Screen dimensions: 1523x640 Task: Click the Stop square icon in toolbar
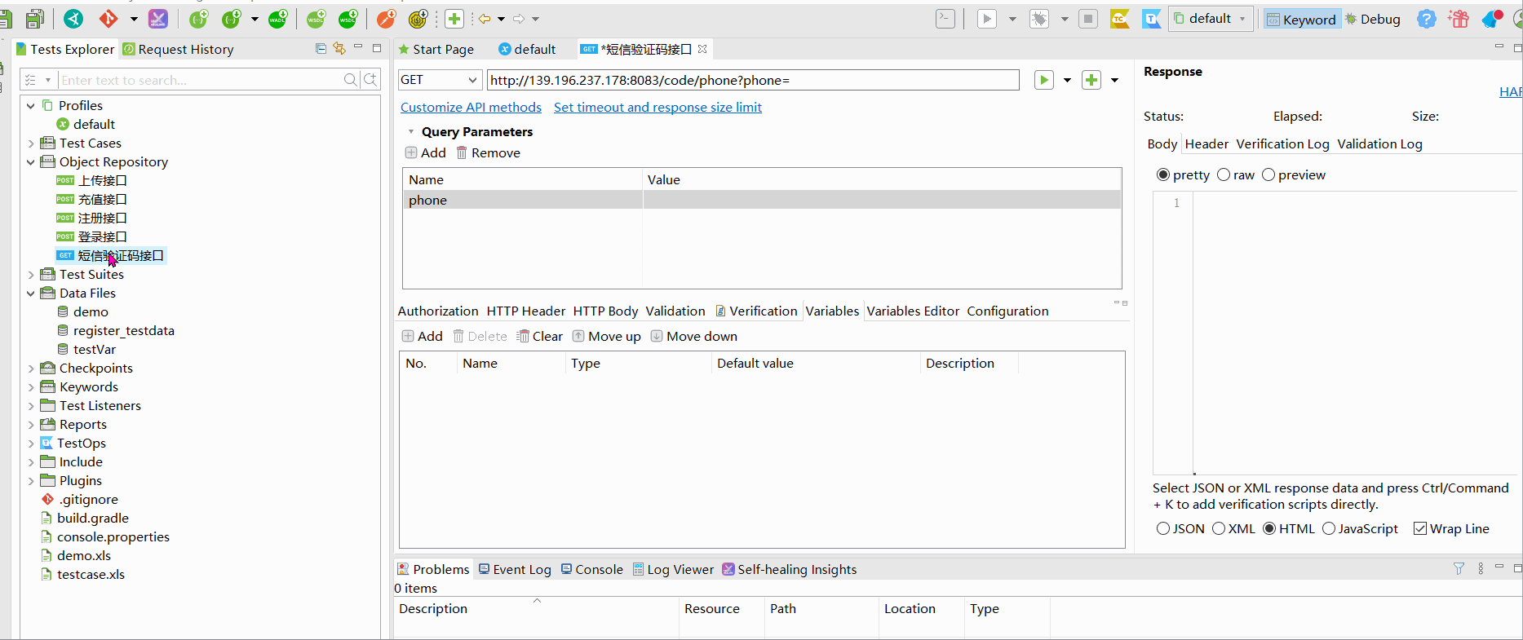tap(1088, 19)
